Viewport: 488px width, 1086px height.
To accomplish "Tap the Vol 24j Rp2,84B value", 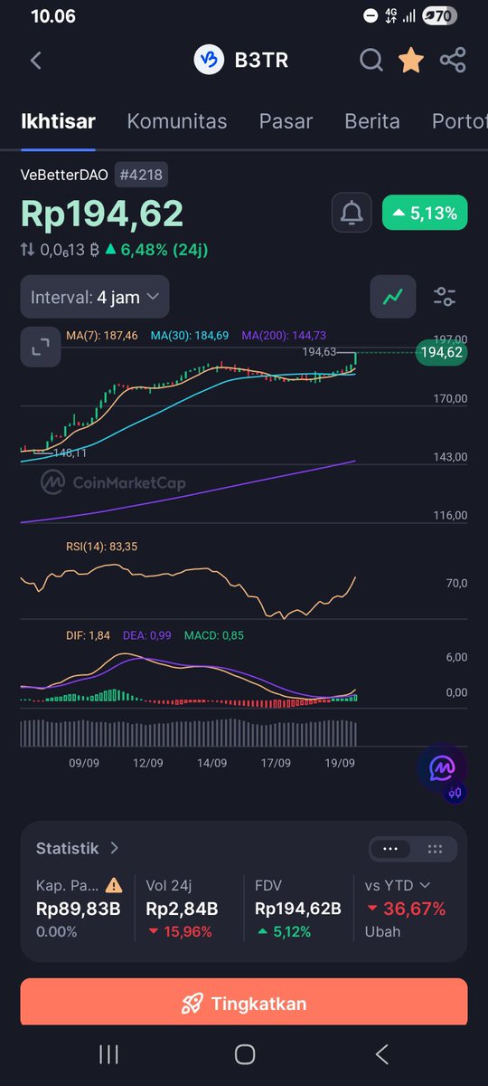I will (182, 909).
